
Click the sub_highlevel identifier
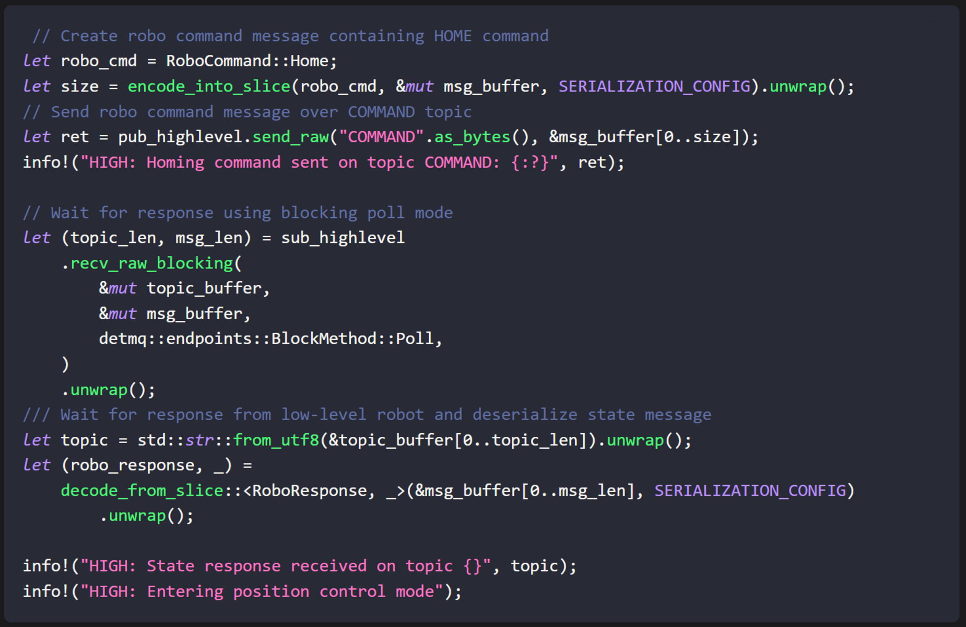tap(343, 238)
